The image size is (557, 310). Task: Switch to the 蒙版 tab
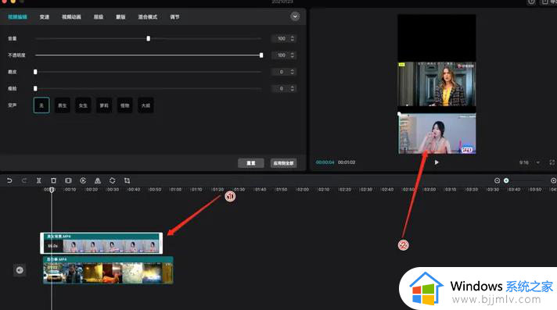tap(120, 16)
